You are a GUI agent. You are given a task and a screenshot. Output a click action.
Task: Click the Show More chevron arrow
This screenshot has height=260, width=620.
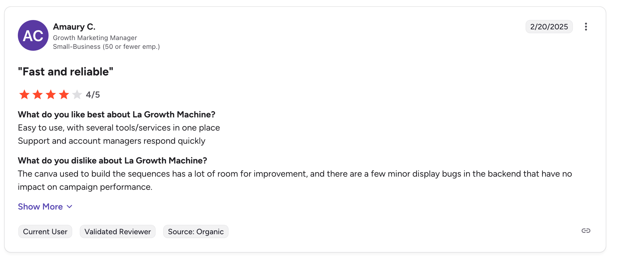pos(70,207)
